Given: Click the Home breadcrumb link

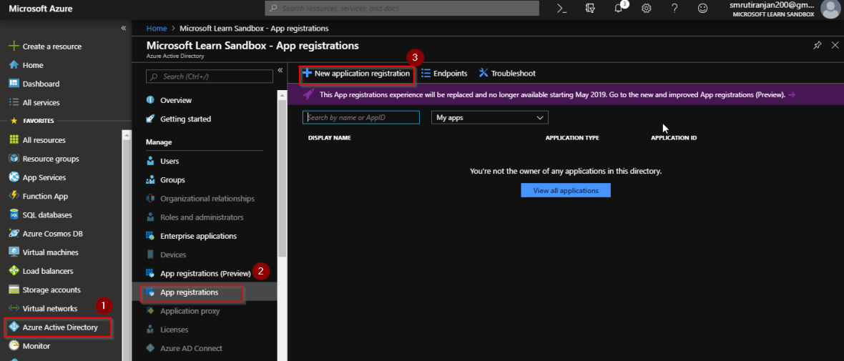Looking at the screenshot, I should point(156,28).
